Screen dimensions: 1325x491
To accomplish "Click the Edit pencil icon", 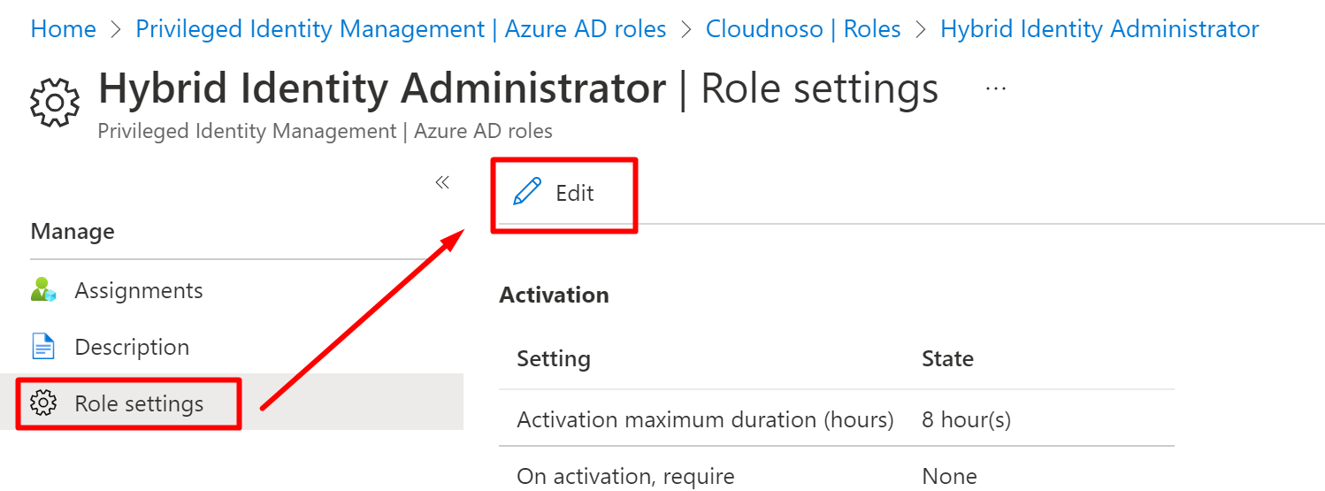I will (x=526, y=193).
